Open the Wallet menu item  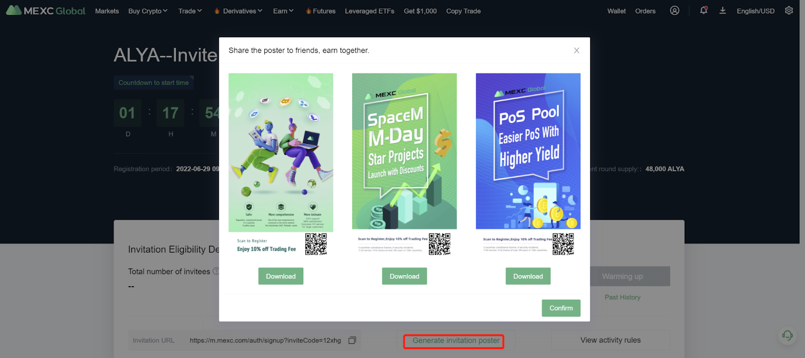[616, 11]
